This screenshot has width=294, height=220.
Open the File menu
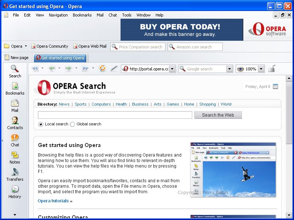16,15
